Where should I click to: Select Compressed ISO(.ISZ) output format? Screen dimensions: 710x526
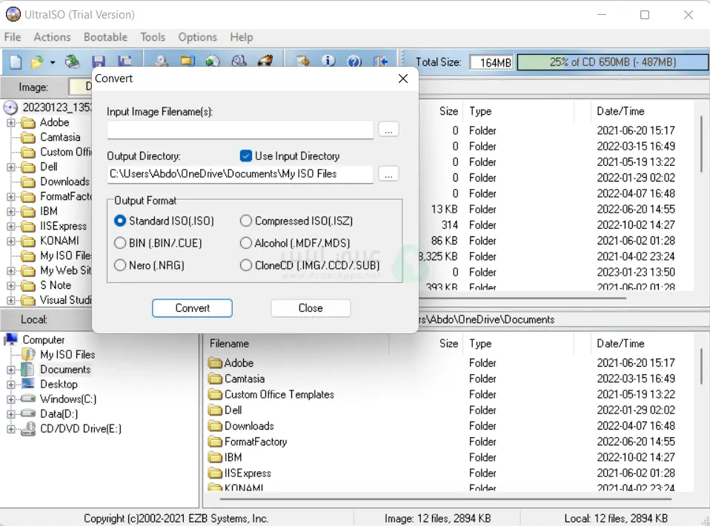click(x=246, y=221)
